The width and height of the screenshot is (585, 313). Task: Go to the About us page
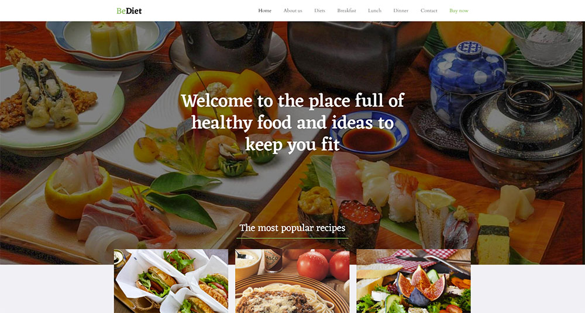coord(293,11)
